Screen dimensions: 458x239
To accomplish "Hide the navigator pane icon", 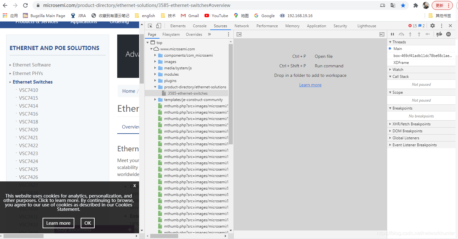I will [x=239, y=34].
